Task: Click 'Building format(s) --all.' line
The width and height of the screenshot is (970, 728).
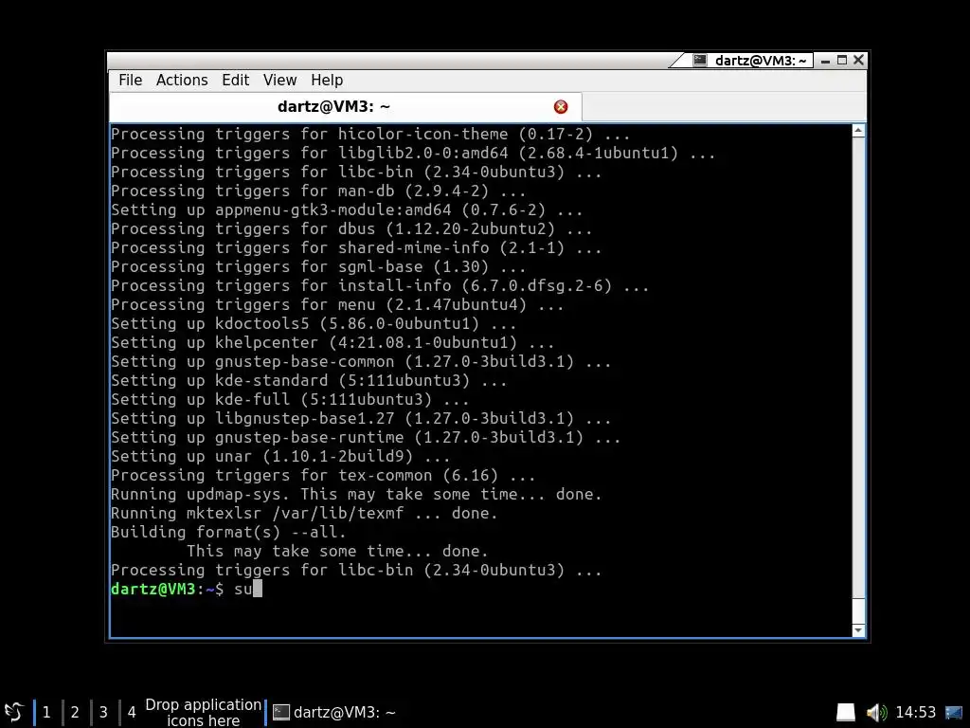Action: (228, 532)
